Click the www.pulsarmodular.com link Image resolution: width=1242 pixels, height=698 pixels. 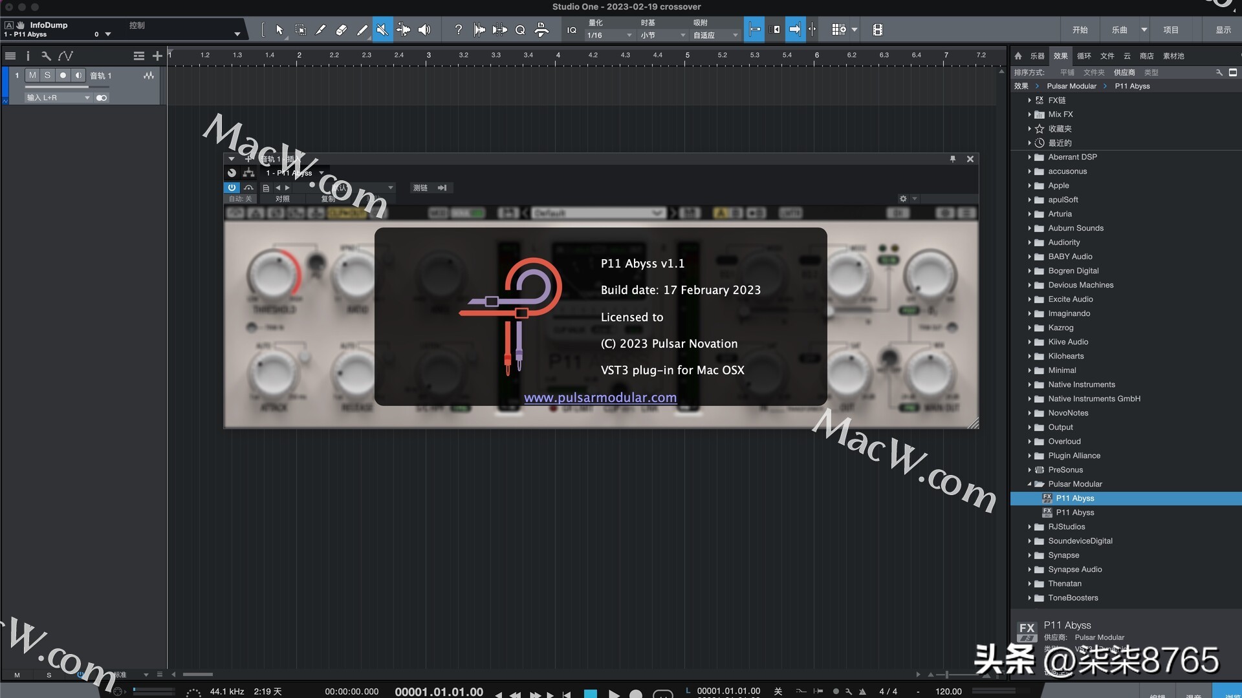pyautogui.click(x=600, y=397)
